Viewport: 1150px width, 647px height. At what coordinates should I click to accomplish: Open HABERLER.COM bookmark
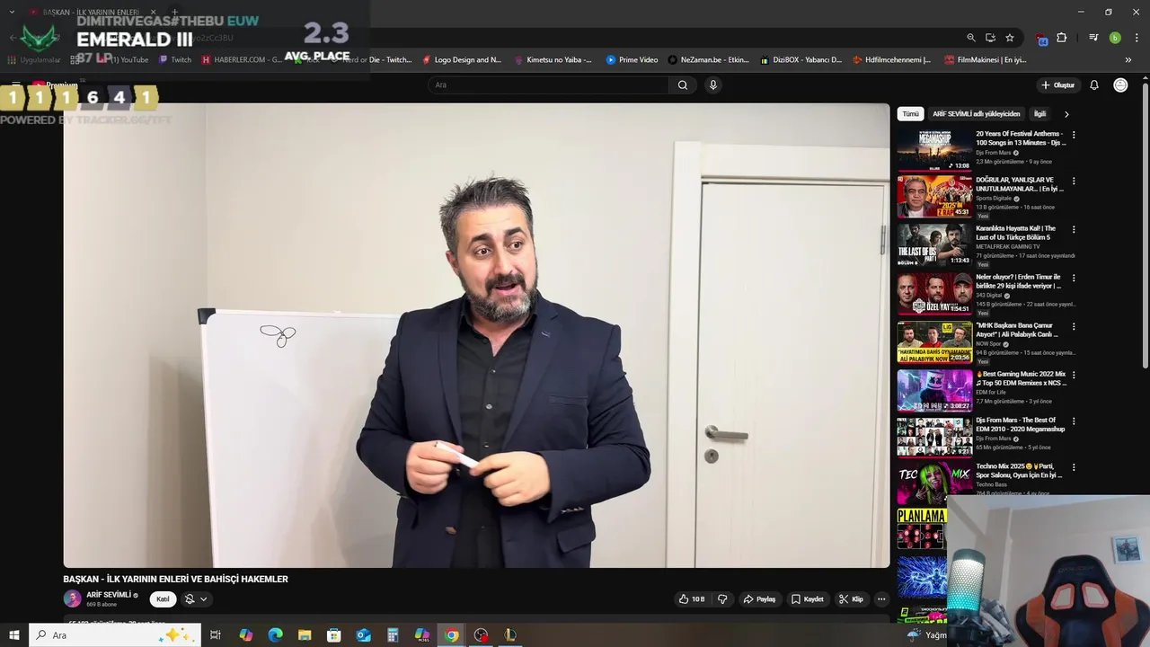pyautogui.click(x=242, y=60)
